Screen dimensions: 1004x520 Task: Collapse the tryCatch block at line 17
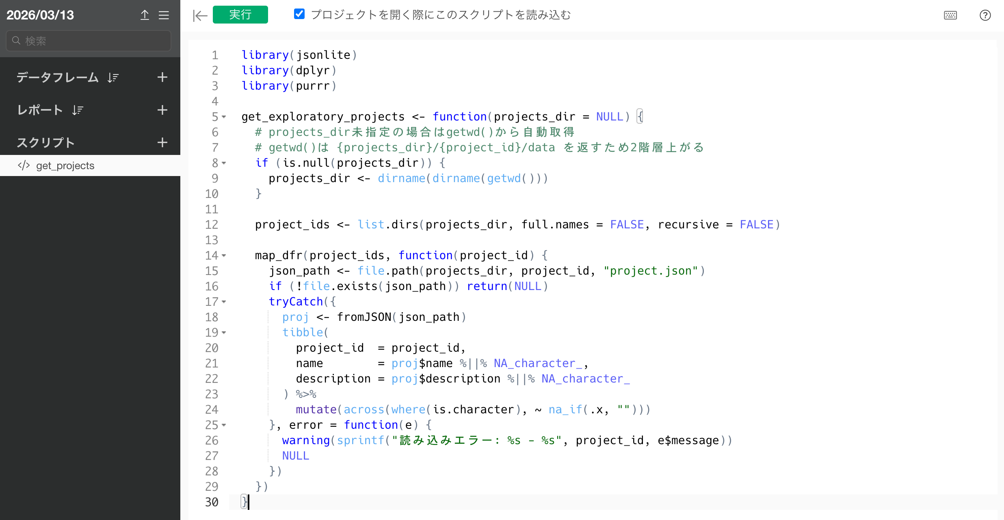point(224,302)
